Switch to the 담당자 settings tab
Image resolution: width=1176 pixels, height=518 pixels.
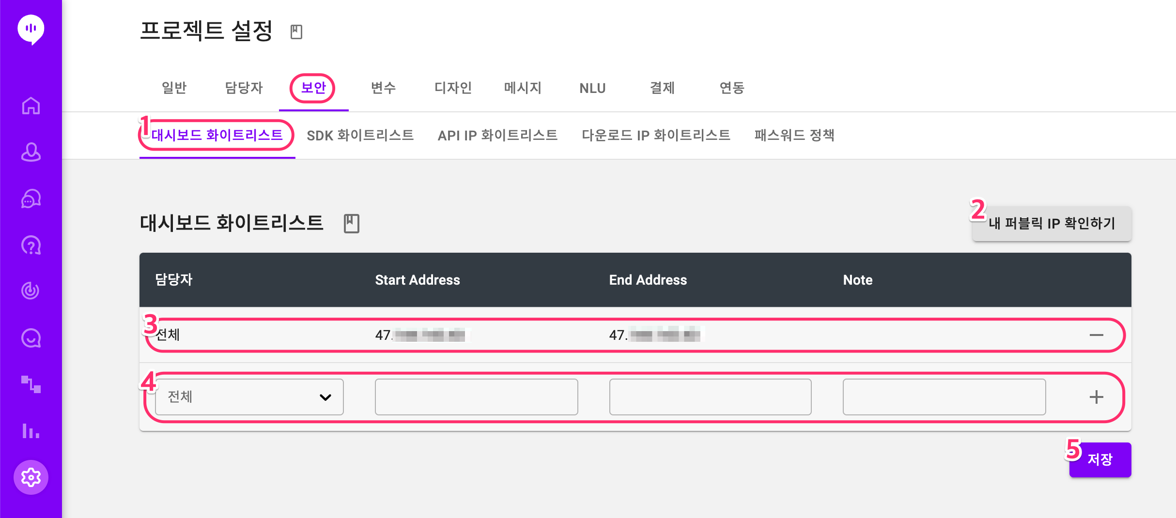point(244,88)
